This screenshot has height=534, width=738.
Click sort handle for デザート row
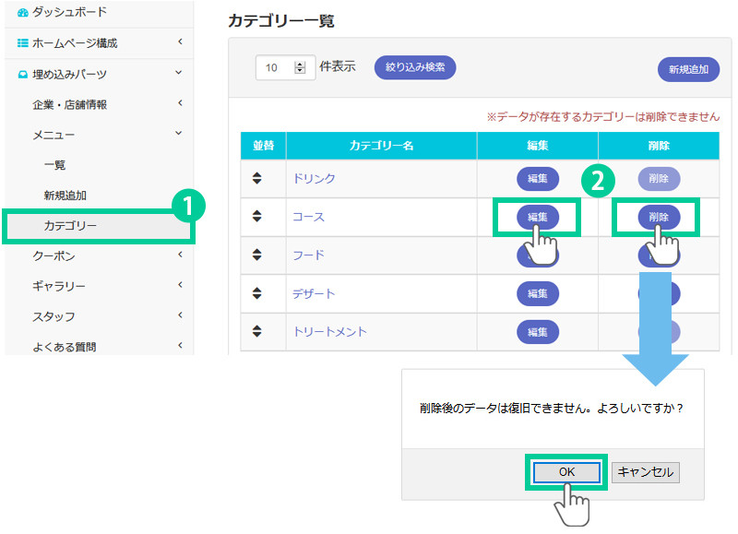coord(257,293)
